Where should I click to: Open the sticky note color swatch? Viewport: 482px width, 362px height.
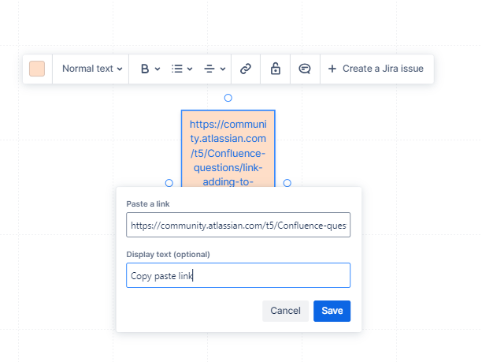(x=37, y=69)
